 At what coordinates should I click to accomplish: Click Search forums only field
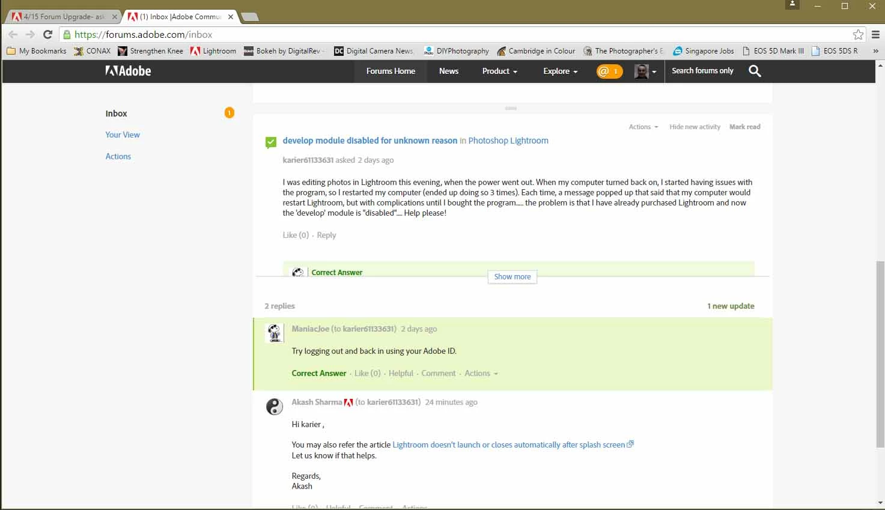[702, 71]
